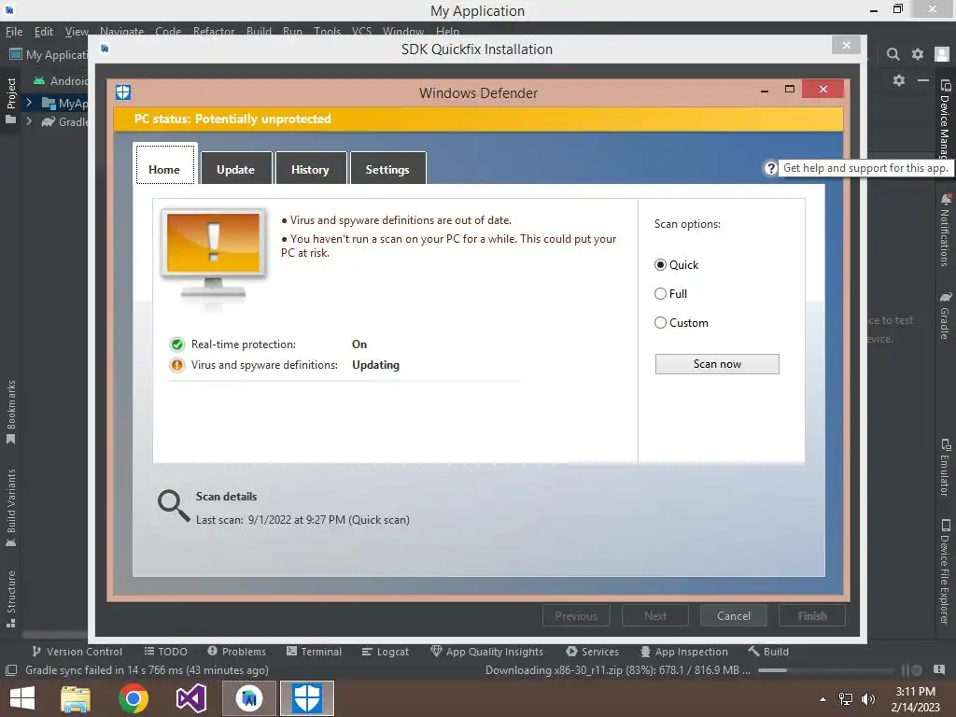Screen dimensions: 956x717
Task: Show hidden system tray icons
Action: tap(823, 698)
